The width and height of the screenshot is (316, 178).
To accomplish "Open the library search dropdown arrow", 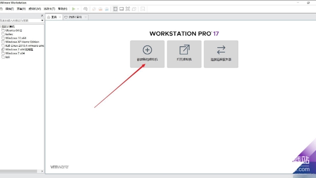I will coord(42,20).
